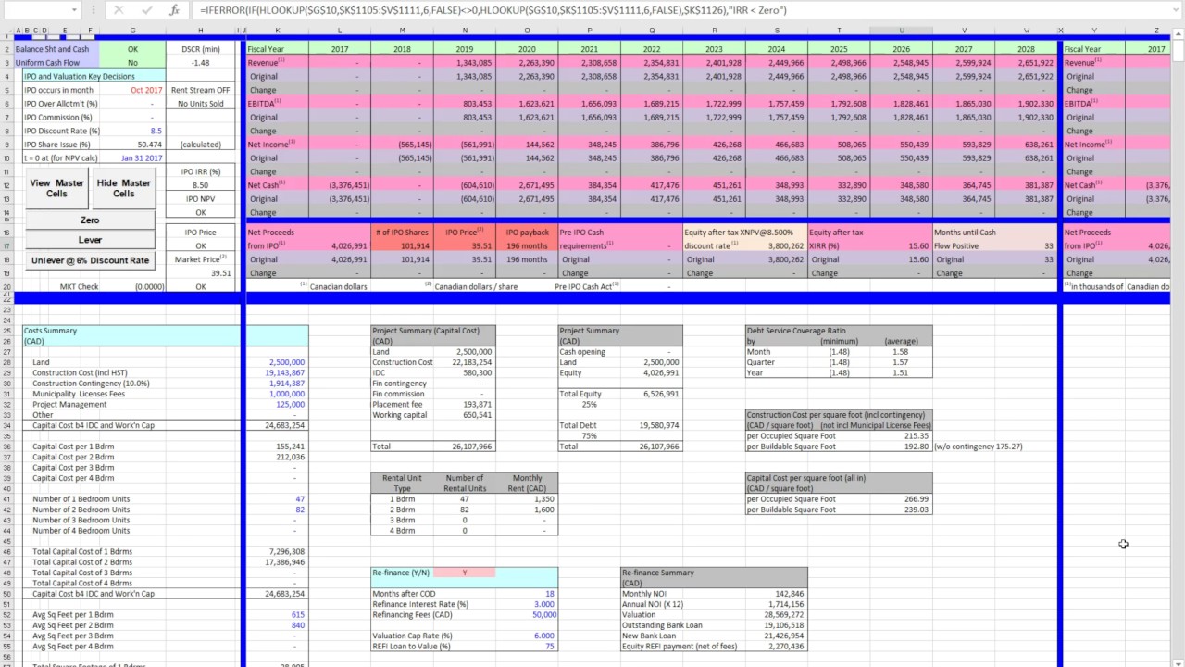Select column G header
Image resolution: width=1185 pixels, height=667 pixels.
click(x=132, y=31)
